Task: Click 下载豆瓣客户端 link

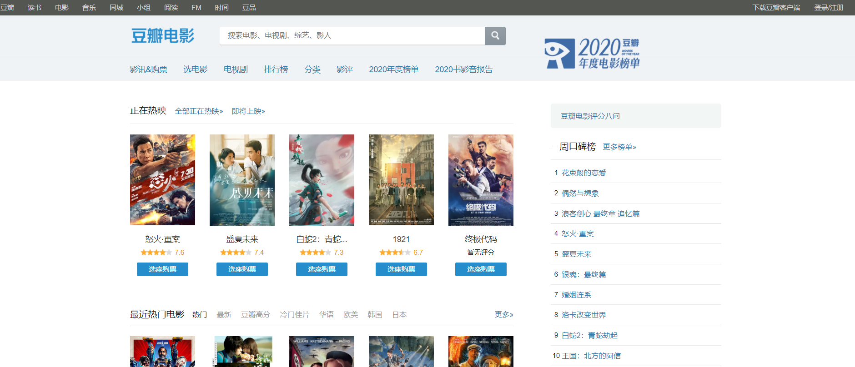Action: tap(776, 8)
